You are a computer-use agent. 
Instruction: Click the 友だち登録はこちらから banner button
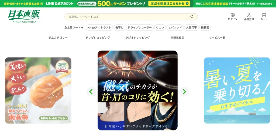[169, 3]
